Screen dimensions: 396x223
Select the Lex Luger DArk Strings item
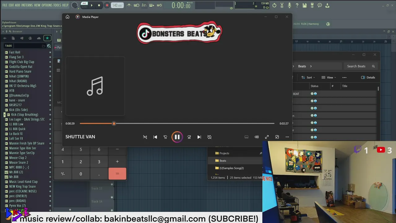(27, 119)
